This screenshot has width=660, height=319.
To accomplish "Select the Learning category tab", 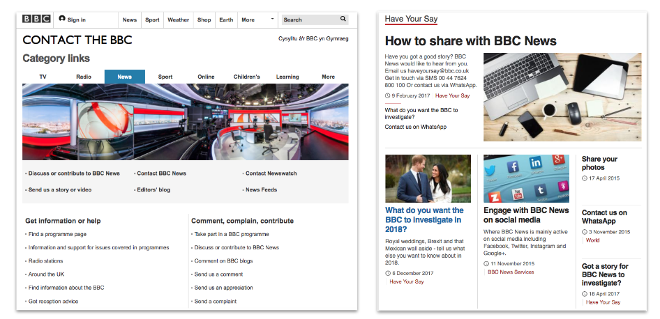I will click(x=287, y=77).
